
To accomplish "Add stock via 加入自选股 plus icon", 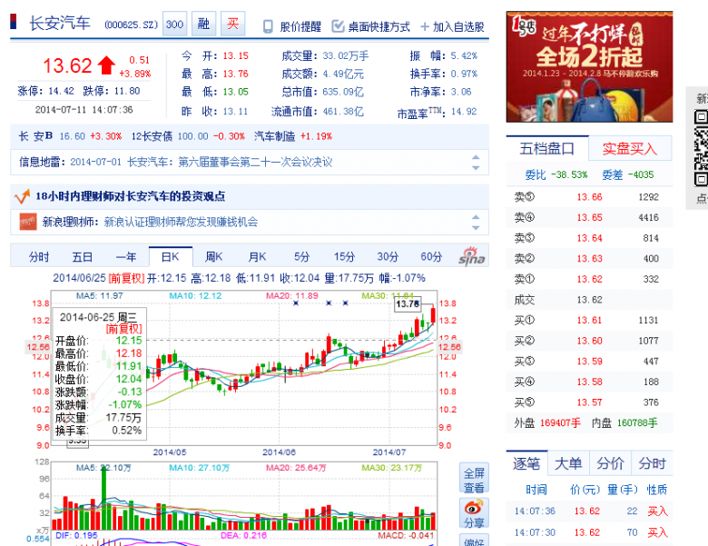I will [425, 26].
